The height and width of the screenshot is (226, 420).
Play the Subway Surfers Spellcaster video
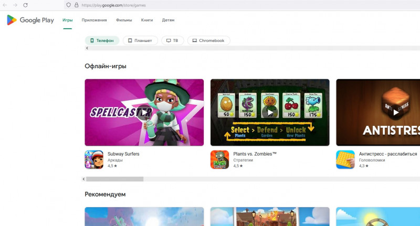(x=144, y=112)
